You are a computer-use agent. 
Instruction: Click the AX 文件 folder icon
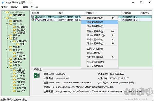[14, 85]
